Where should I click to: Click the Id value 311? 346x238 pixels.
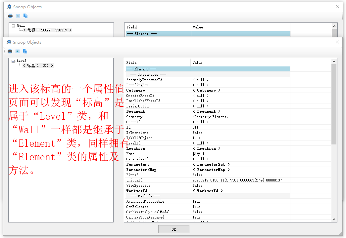pyautogui.click(x=195, y=127)
